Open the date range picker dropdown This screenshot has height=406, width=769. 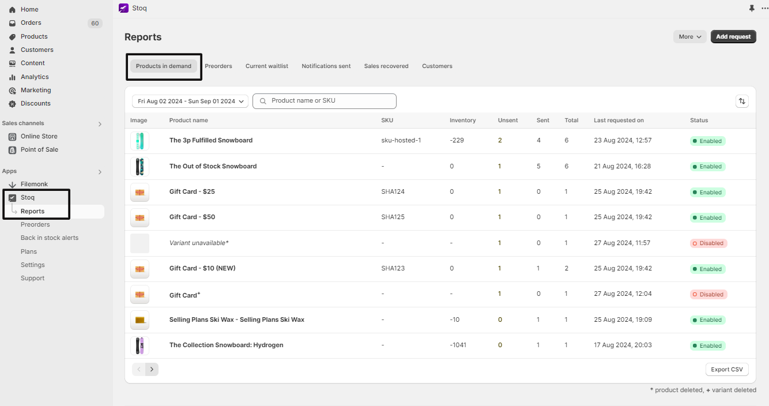point(190,101)
